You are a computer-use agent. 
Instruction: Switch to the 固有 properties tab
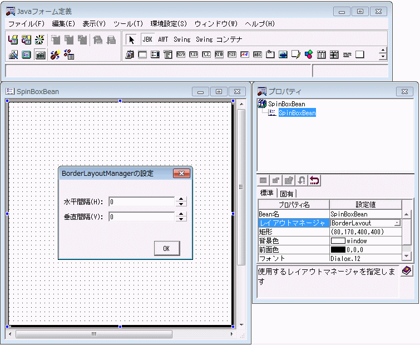pos(286,194)
